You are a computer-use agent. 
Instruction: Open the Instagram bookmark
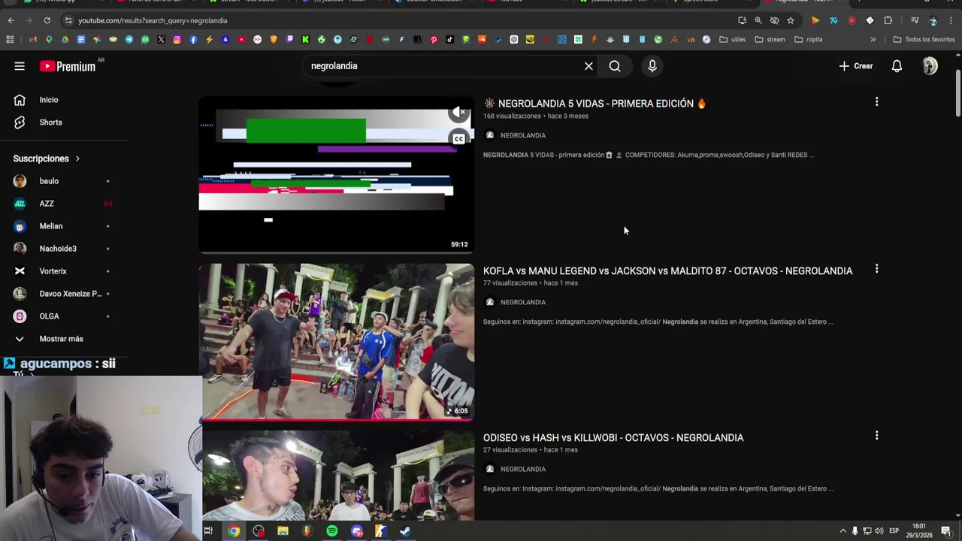coord(177,39)
